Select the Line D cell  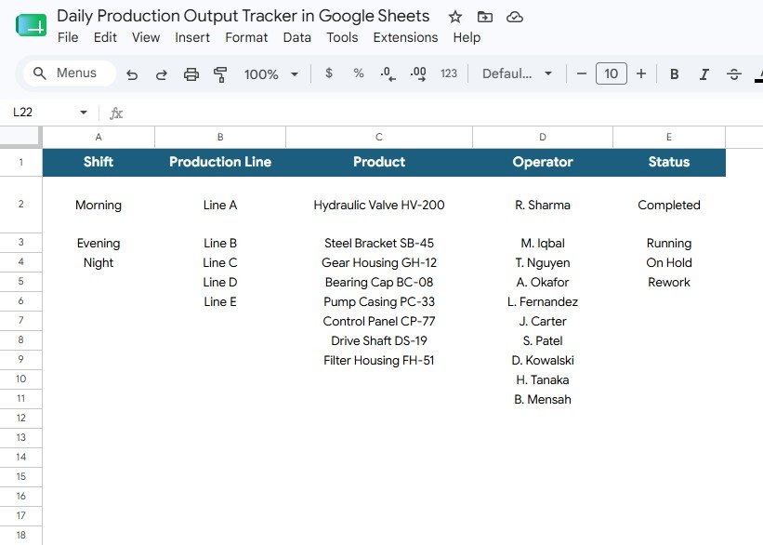click(220, 282)
